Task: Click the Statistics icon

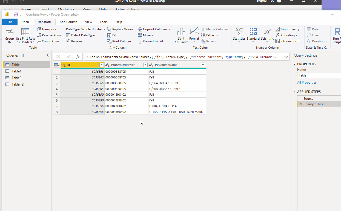Action: [239, 31]
